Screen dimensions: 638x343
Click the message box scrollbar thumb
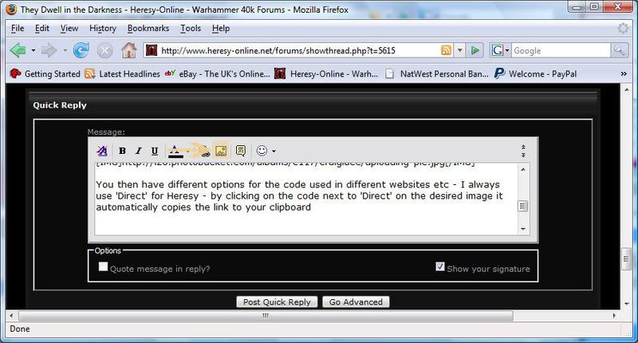(523, 206)
